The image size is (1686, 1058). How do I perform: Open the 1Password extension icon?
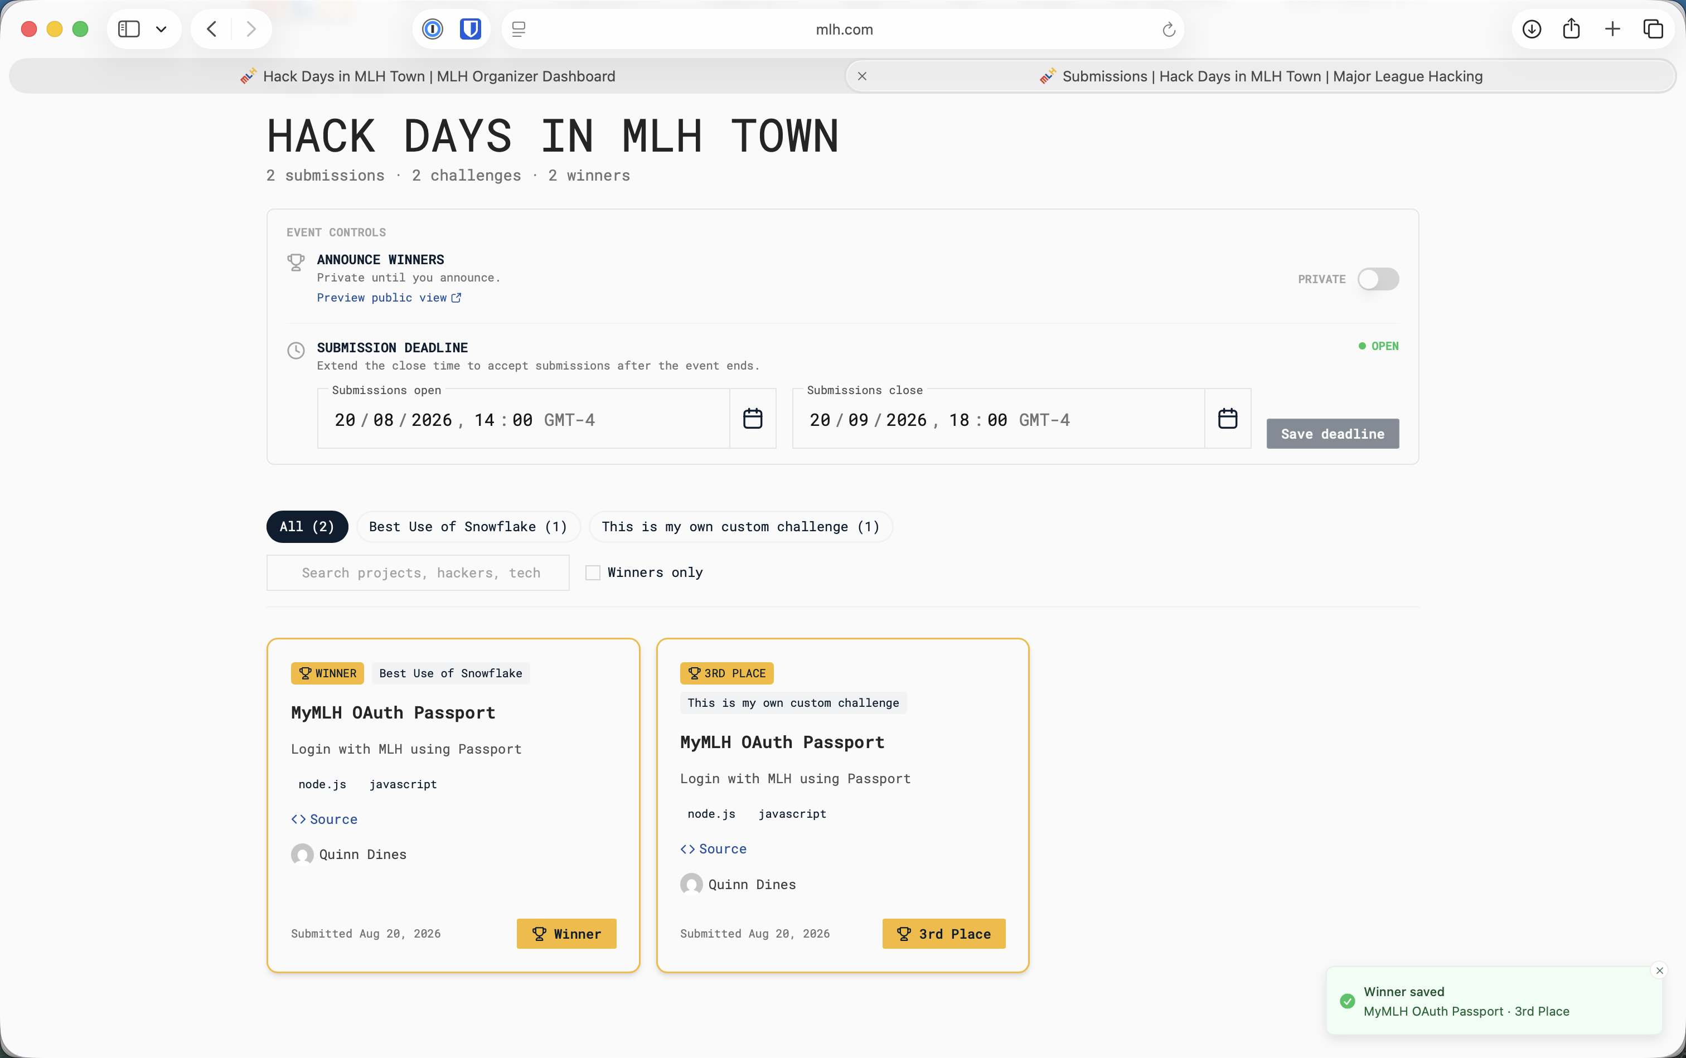point(433,28)
